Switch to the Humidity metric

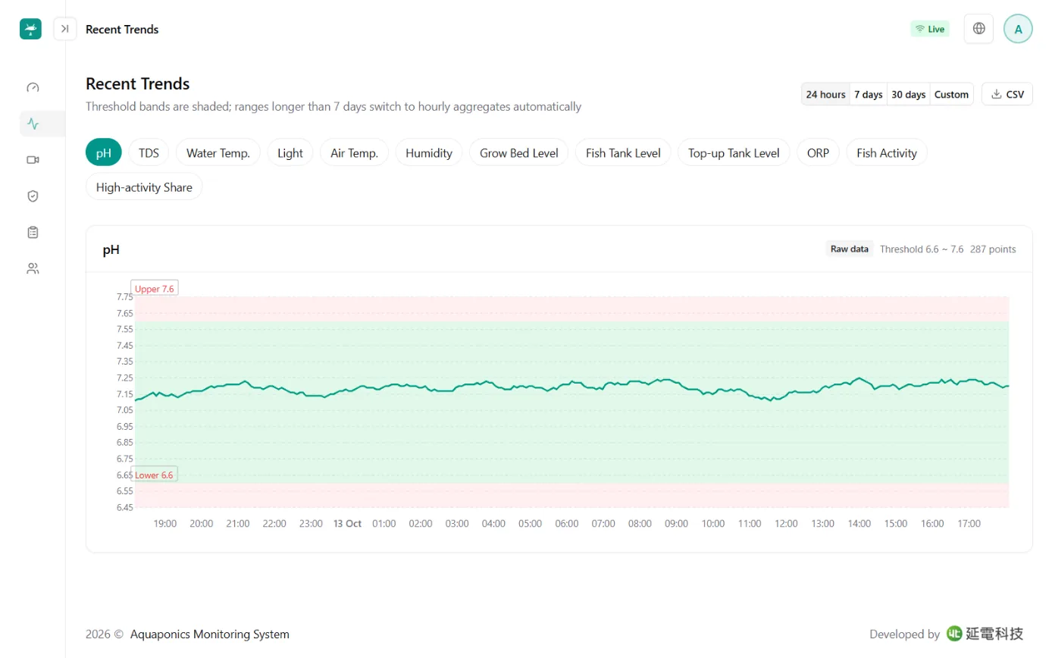click(429, 152)
